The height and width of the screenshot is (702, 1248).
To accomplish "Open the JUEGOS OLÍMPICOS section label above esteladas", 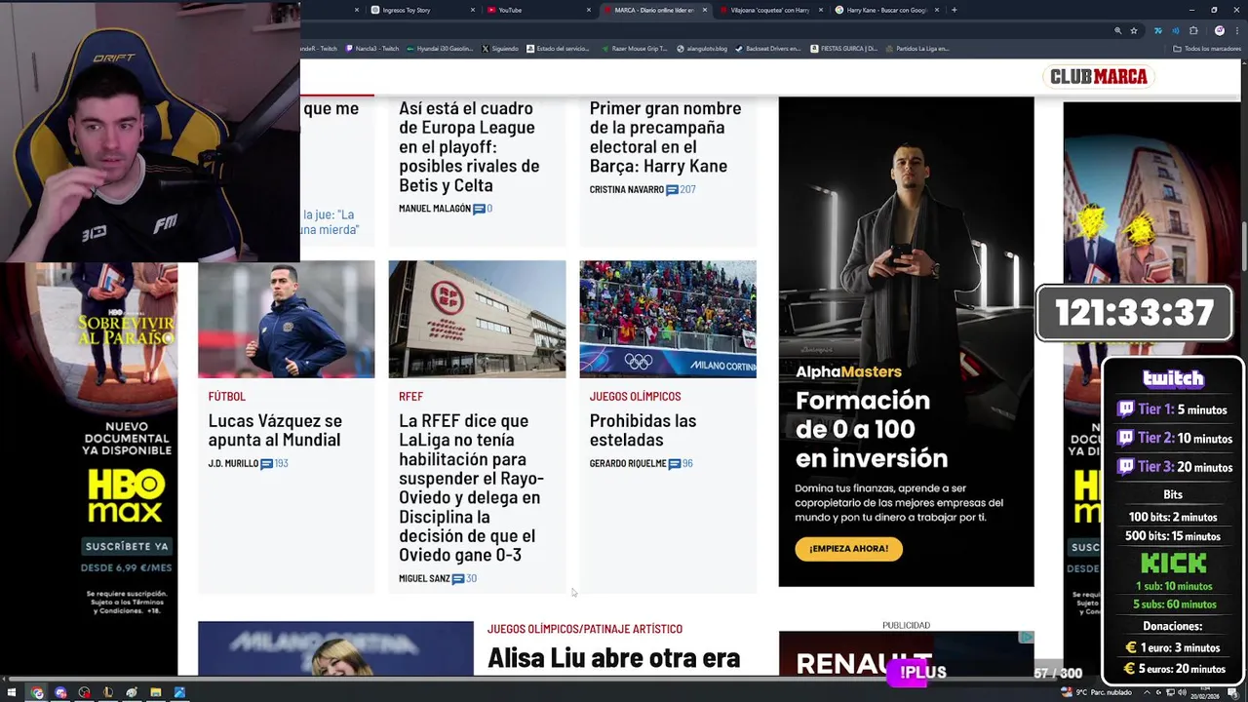I will click(x=635, y=397).
